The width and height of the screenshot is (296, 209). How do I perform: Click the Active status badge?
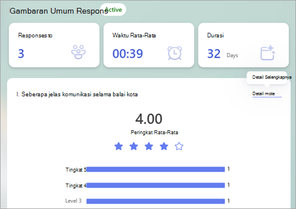click(x=113, y=10)
